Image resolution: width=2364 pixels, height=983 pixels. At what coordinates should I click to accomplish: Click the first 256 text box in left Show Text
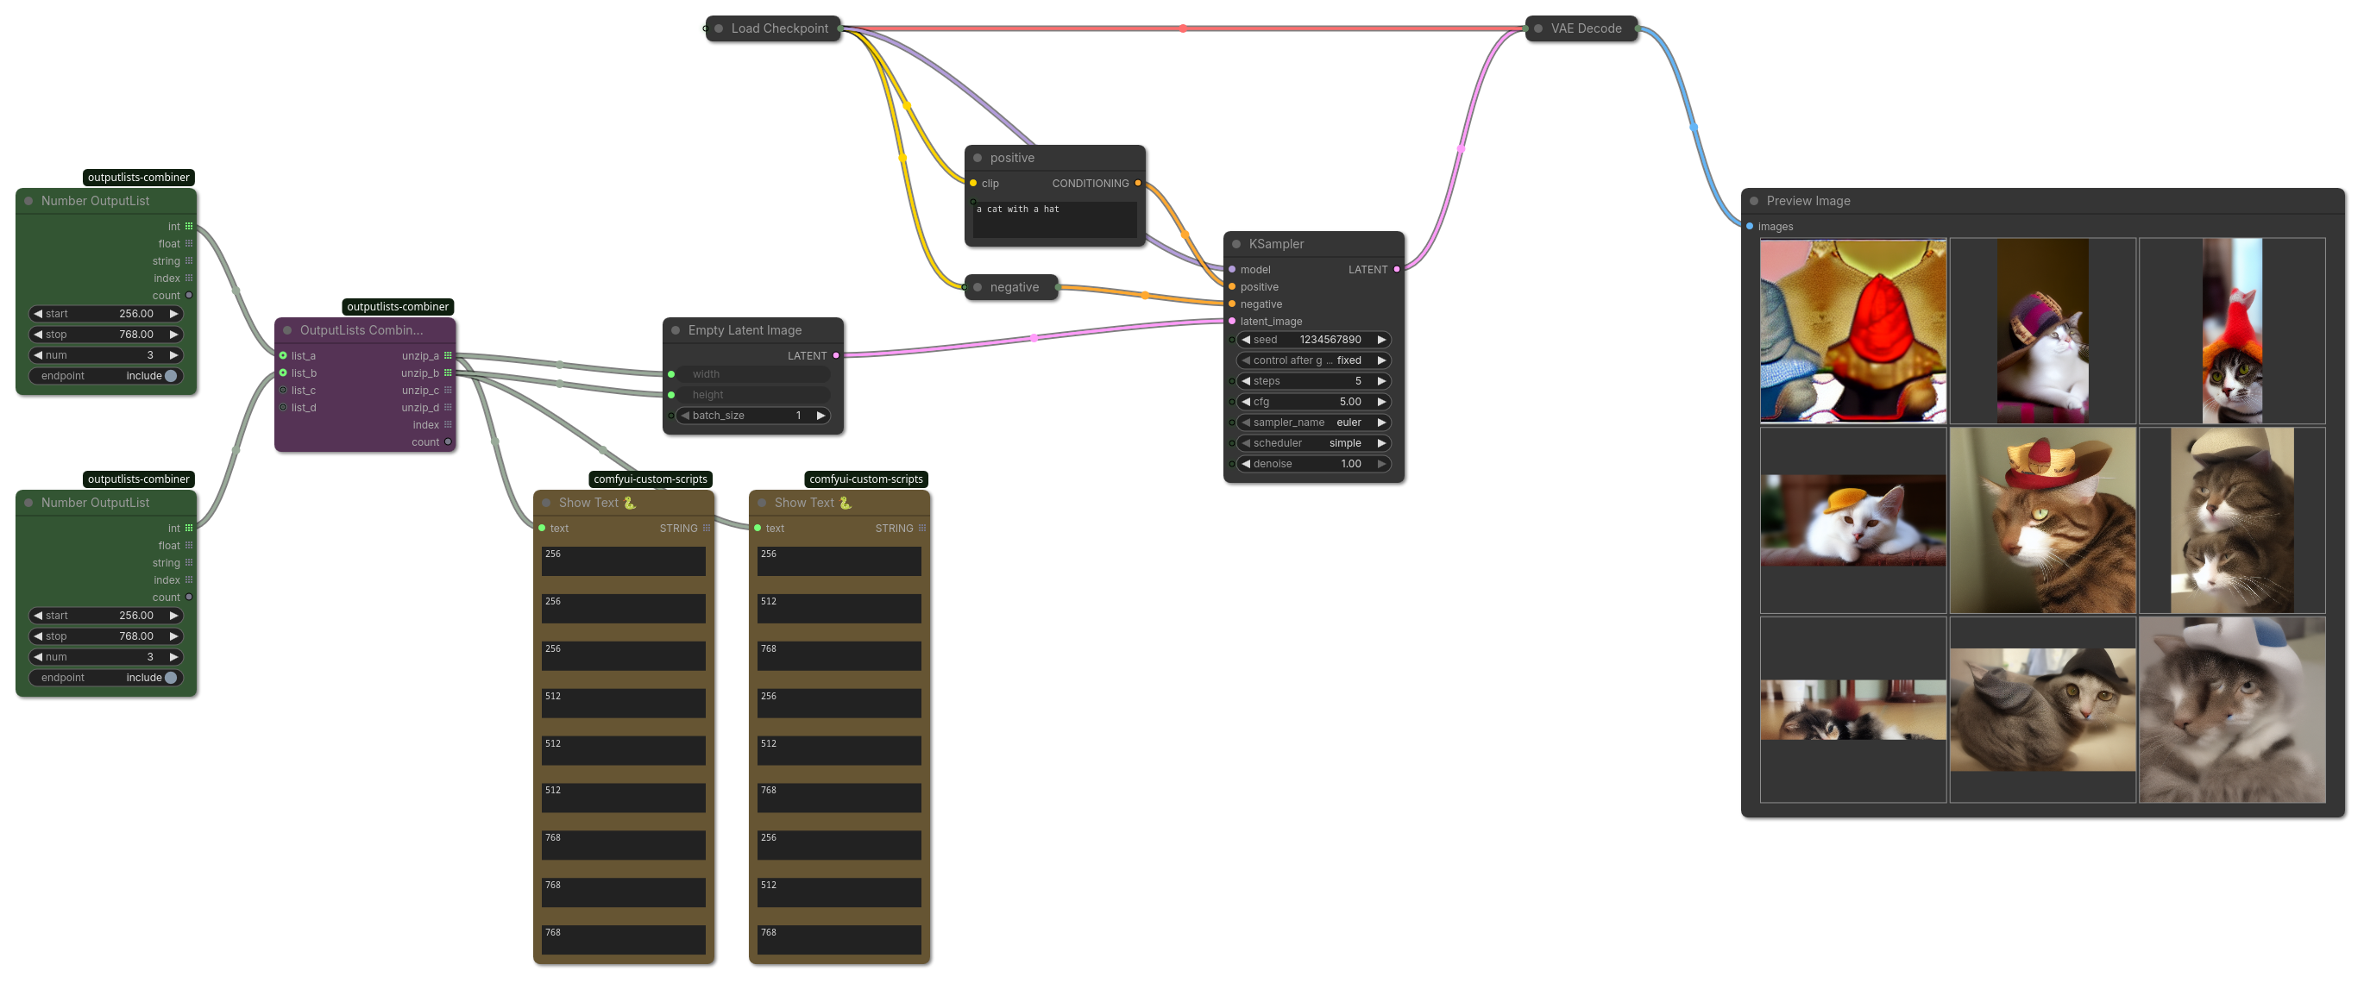point(623,561)
